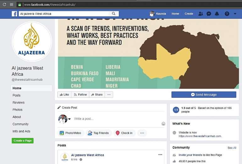Image resolution: width=242 pixels, height=164 pixels.
Task: Click the Tag Friends button
Action: tap(99, 133)
